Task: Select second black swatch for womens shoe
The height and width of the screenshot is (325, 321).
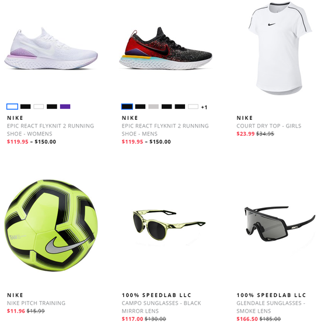Action: coord(52,106)
